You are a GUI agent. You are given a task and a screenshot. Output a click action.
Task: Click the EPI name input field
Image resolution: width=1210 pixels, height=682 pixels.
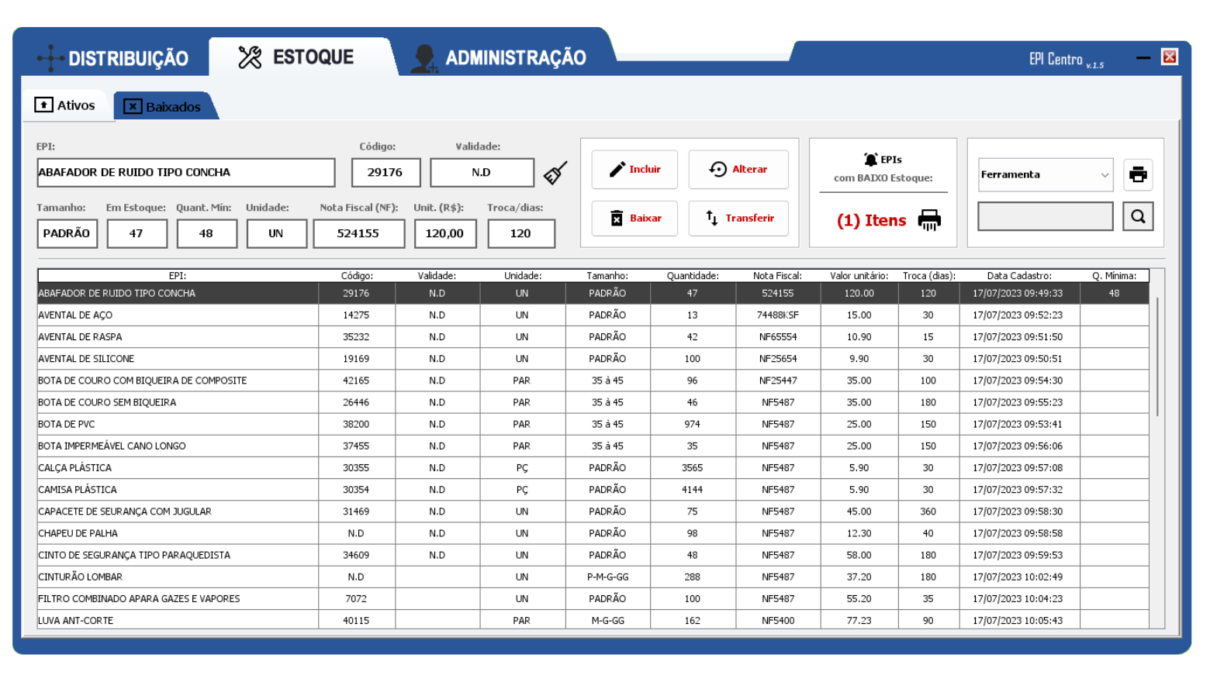click(x=185, y=173)
